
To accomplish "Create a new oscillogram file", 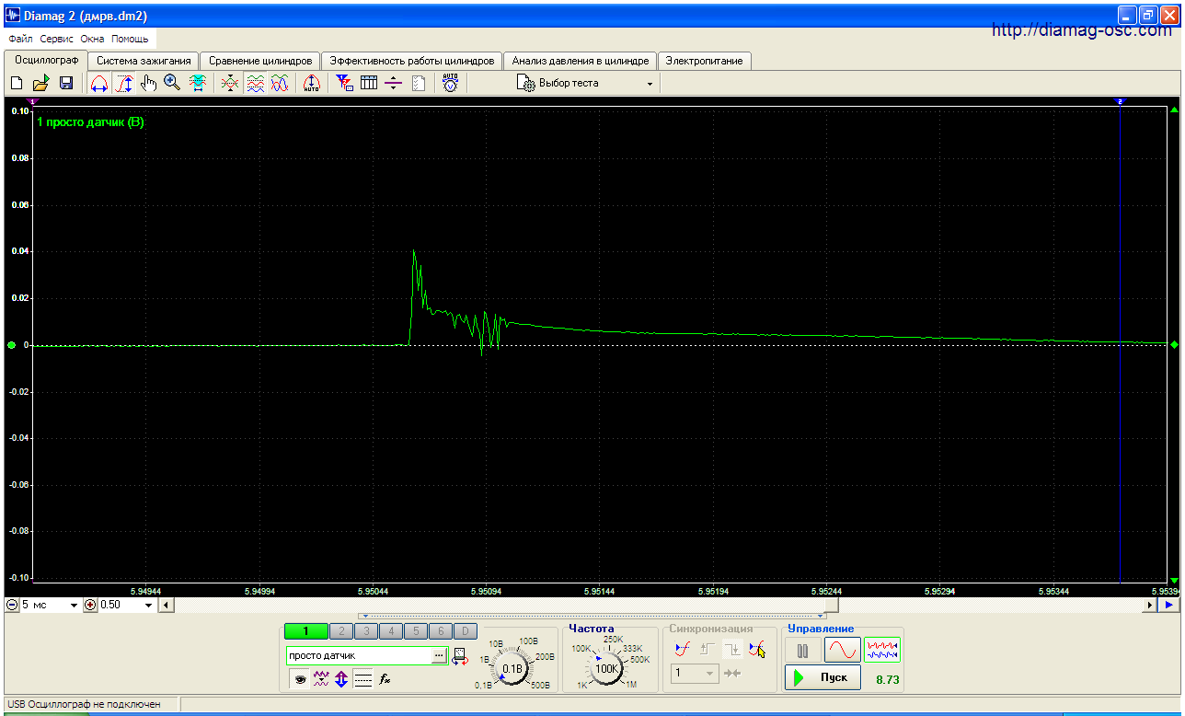I will pos(16,83).
